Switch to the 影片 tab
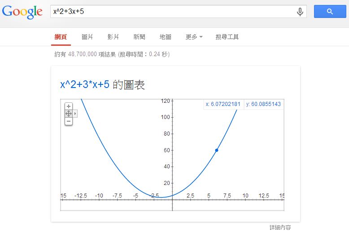This screenshot has height=233, width=349. click(x=113, y=37)
